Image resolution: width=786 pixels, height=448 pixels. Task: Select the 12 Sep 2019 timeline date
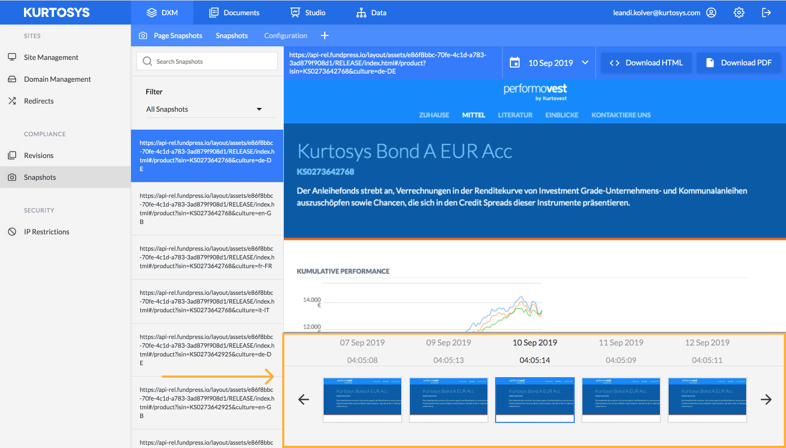click(x=707, y=343)
